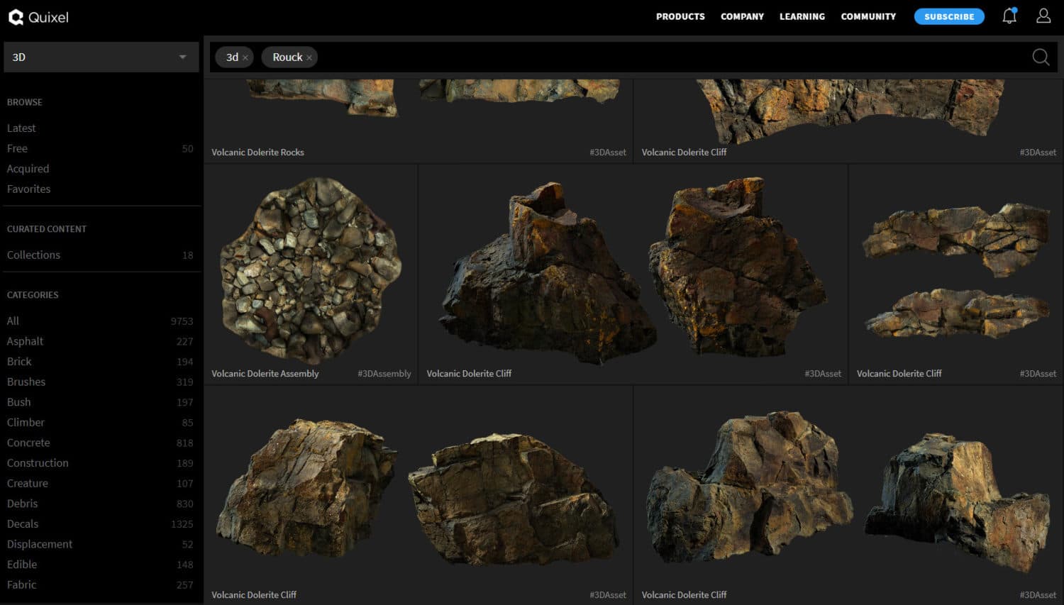Remove the 3d search tag

point(245,58)
